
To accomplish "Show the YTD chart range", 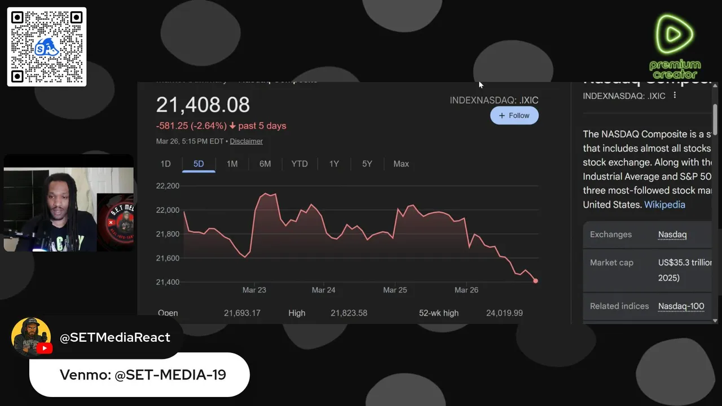I will click(300, 164).
